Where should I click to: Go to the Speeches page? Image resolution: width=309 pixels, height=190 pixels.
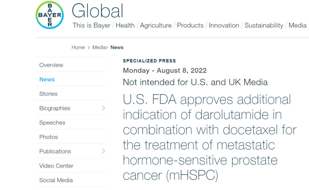(52, 123)
